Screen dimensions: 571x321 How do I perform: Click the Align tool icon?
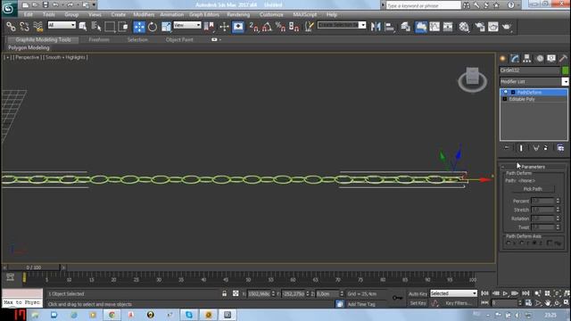pyautogui.click(x=389, y=27)
